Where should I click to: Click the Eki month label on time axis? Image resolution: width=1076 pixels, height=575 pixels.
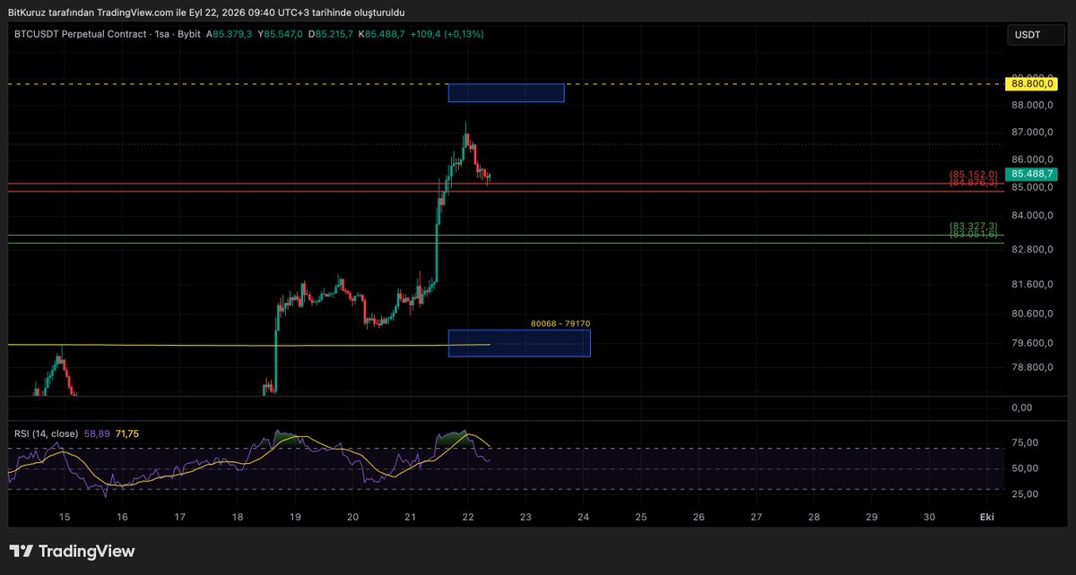click(x=986, y=518)
